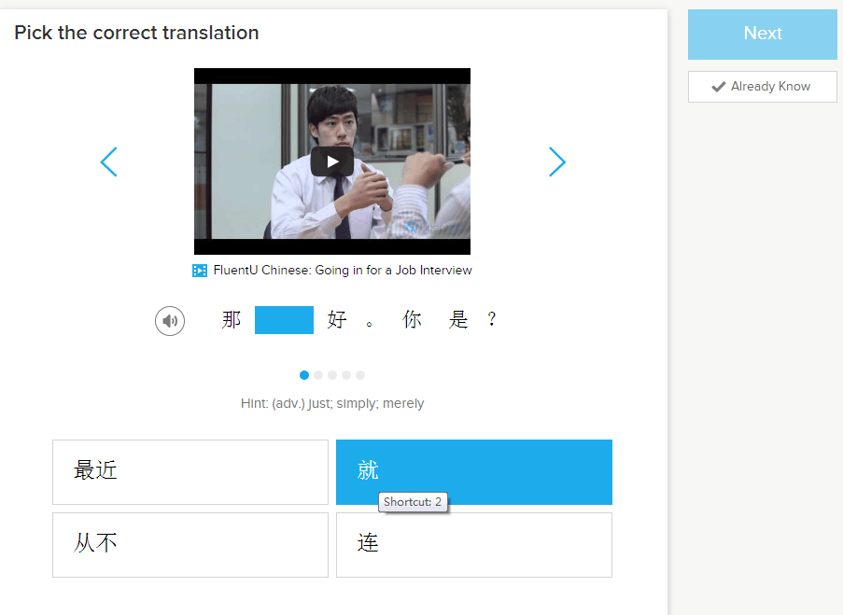843x615 pixels.
Task: Select the fifth pagination dot
Action: coord(360,375)
